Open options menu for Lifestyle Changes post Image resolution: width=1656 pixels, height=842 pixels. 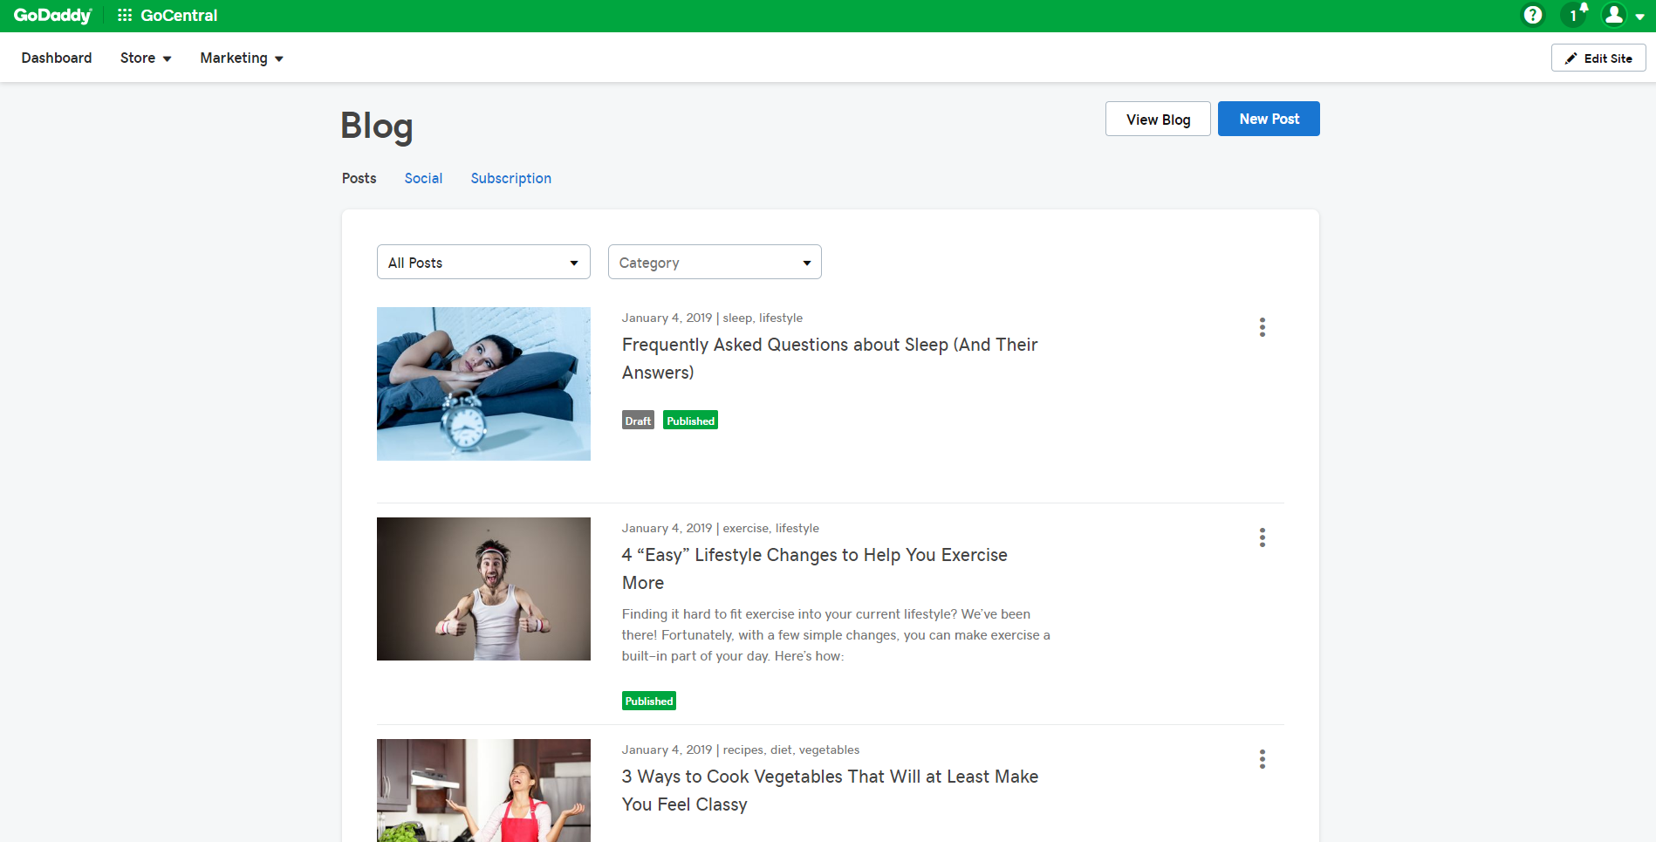point(1262,537)
